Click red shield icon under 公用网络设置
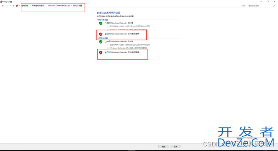Screen dimensions: 278x151 (101, 53)
